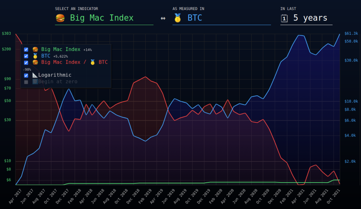Click the Logarithmic option label
The width and height of the screenshot is (361, 209).
tap(55, 75)
